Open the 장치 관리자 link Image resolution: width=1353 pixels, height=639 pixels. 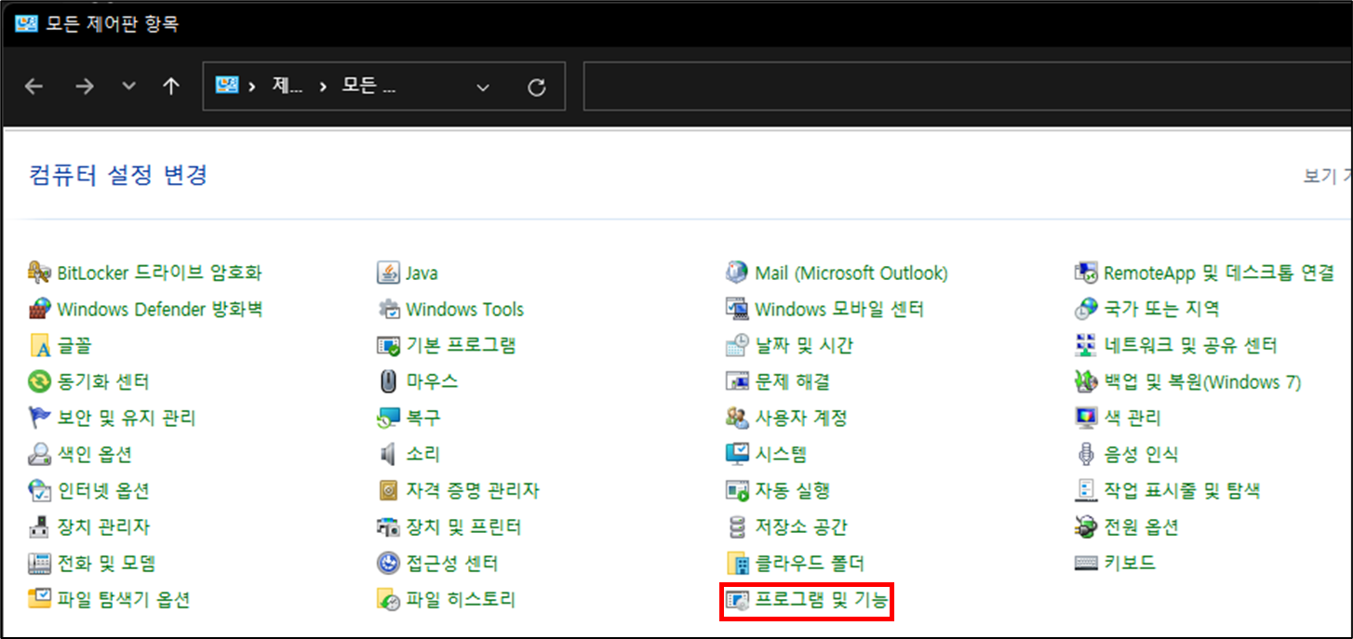point(103,526)
